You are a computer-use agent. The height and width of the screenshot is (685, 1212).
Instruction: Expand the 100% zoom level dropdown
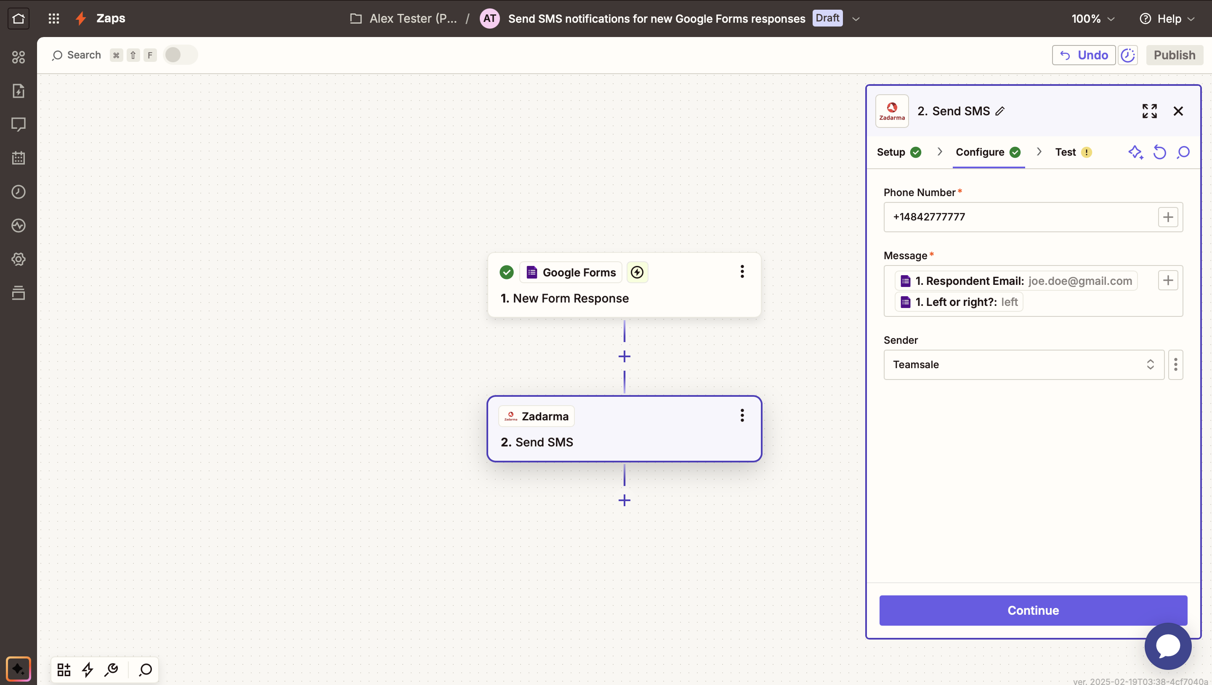tap(1092, 19)
